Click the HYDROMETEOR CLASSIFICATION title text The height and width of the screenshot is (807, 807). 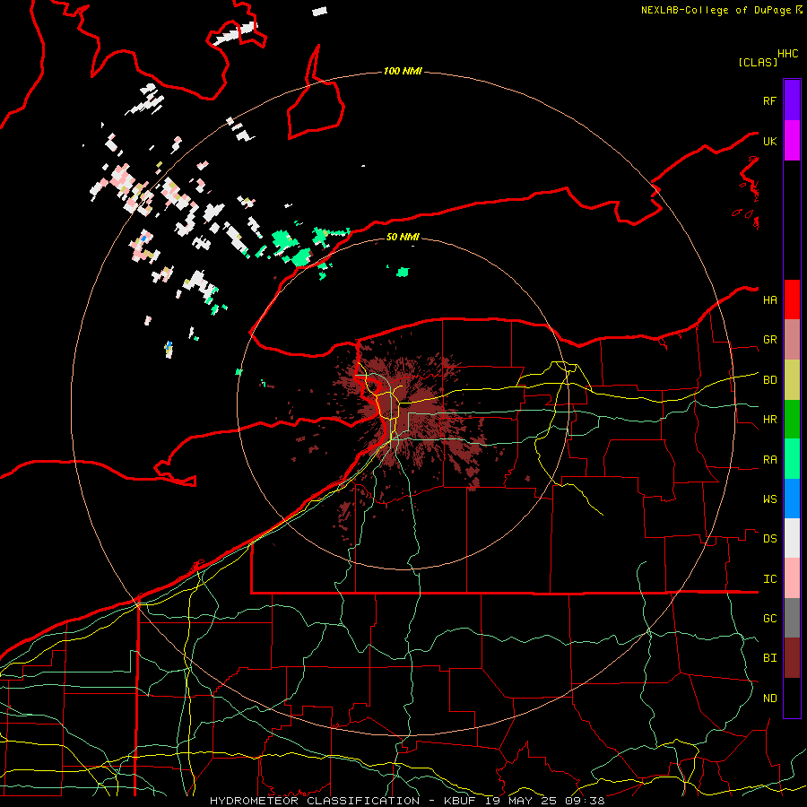pyautogui.click(x=315, y=801)
